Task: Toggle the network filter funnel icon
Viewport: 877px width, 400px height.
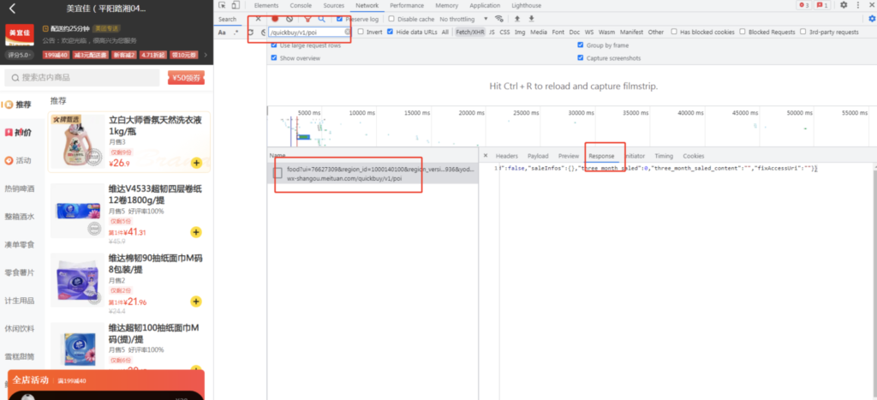Action: (307, 19)
